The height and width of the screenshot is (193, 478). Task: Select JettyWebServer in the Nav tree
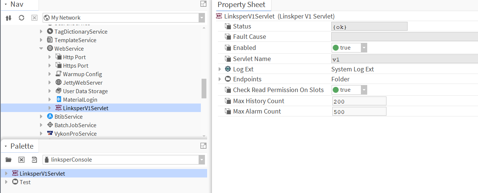(x=83, y=83)
